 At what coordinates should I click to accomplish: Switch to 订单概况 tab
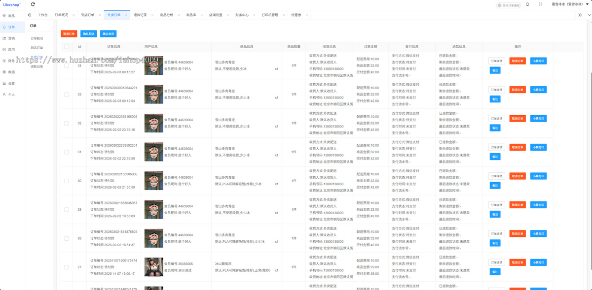pyautogui.click(x=62, y=15)
